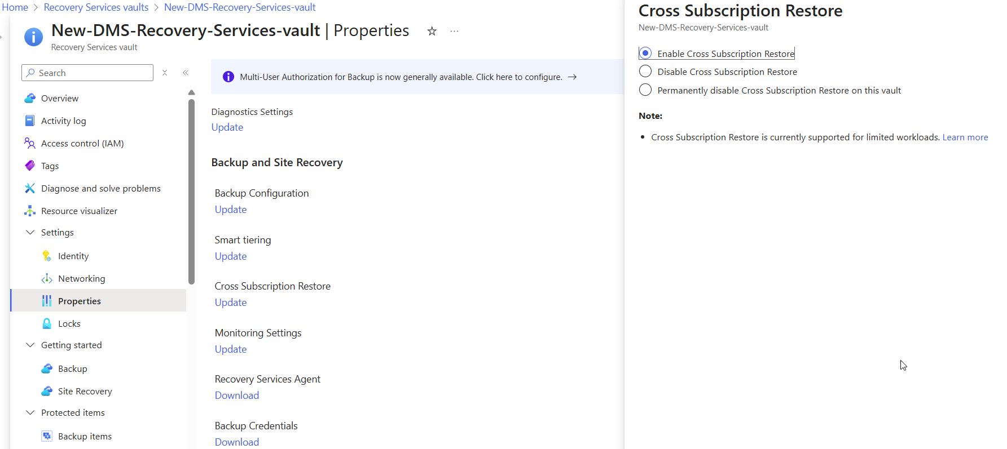Click the Overview cloud icon
The image size is (1007, 449).
pos(30,98)
